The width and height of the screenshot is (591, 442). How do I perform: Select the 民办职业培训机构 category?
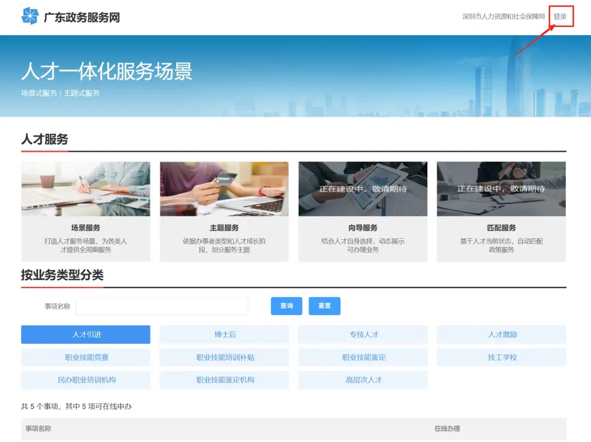85,380
